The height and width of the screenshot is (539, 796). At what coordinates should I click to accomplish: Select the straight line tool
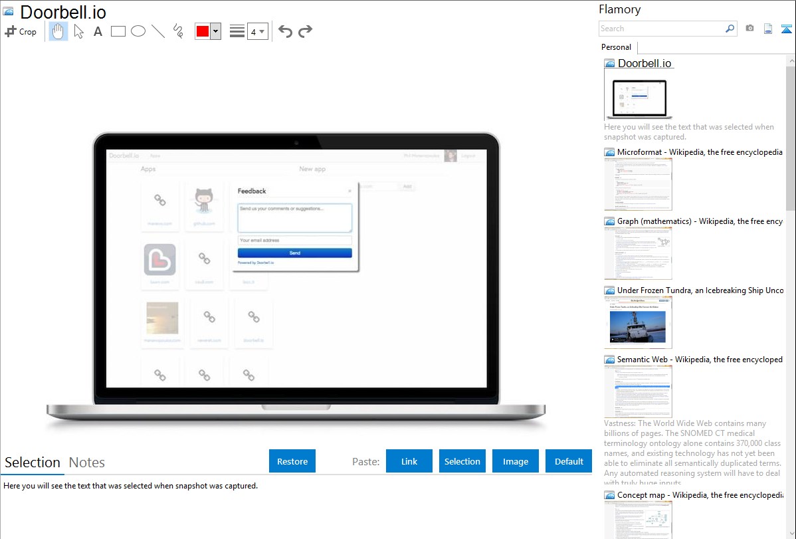(x=158, y=31)
